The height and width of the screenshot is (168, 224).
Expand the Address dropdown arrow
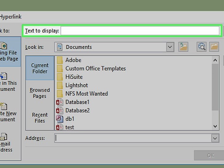215,138
